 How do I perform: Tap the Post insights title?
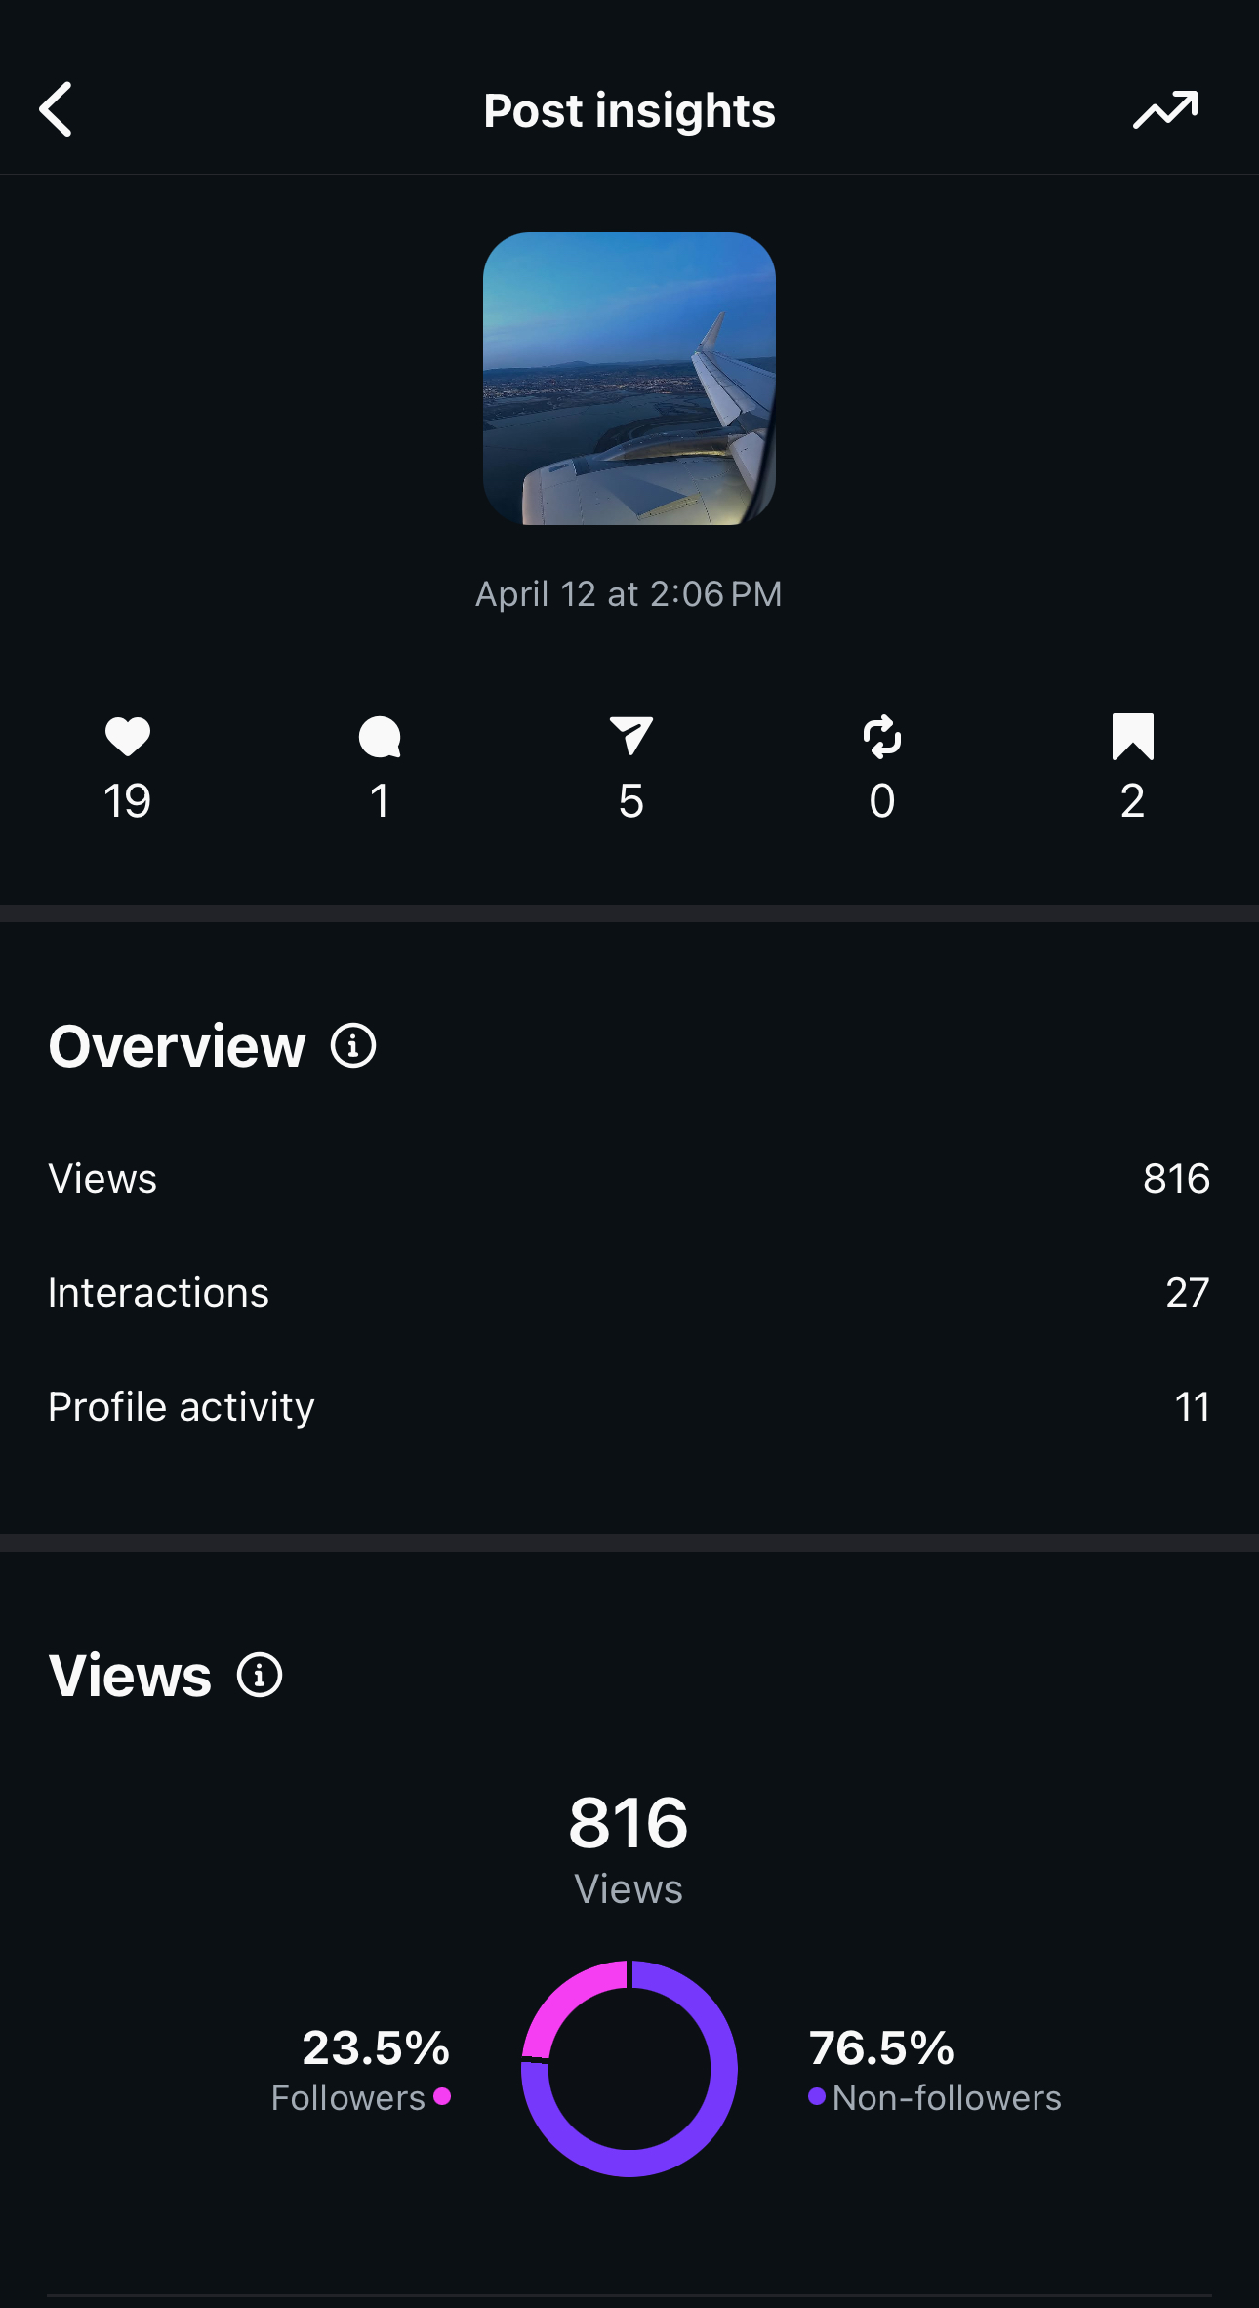(629, 110)
